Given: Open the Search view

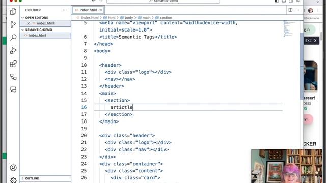Looking at the screenshot, I should pyautogui.click(x=13, y=38).
